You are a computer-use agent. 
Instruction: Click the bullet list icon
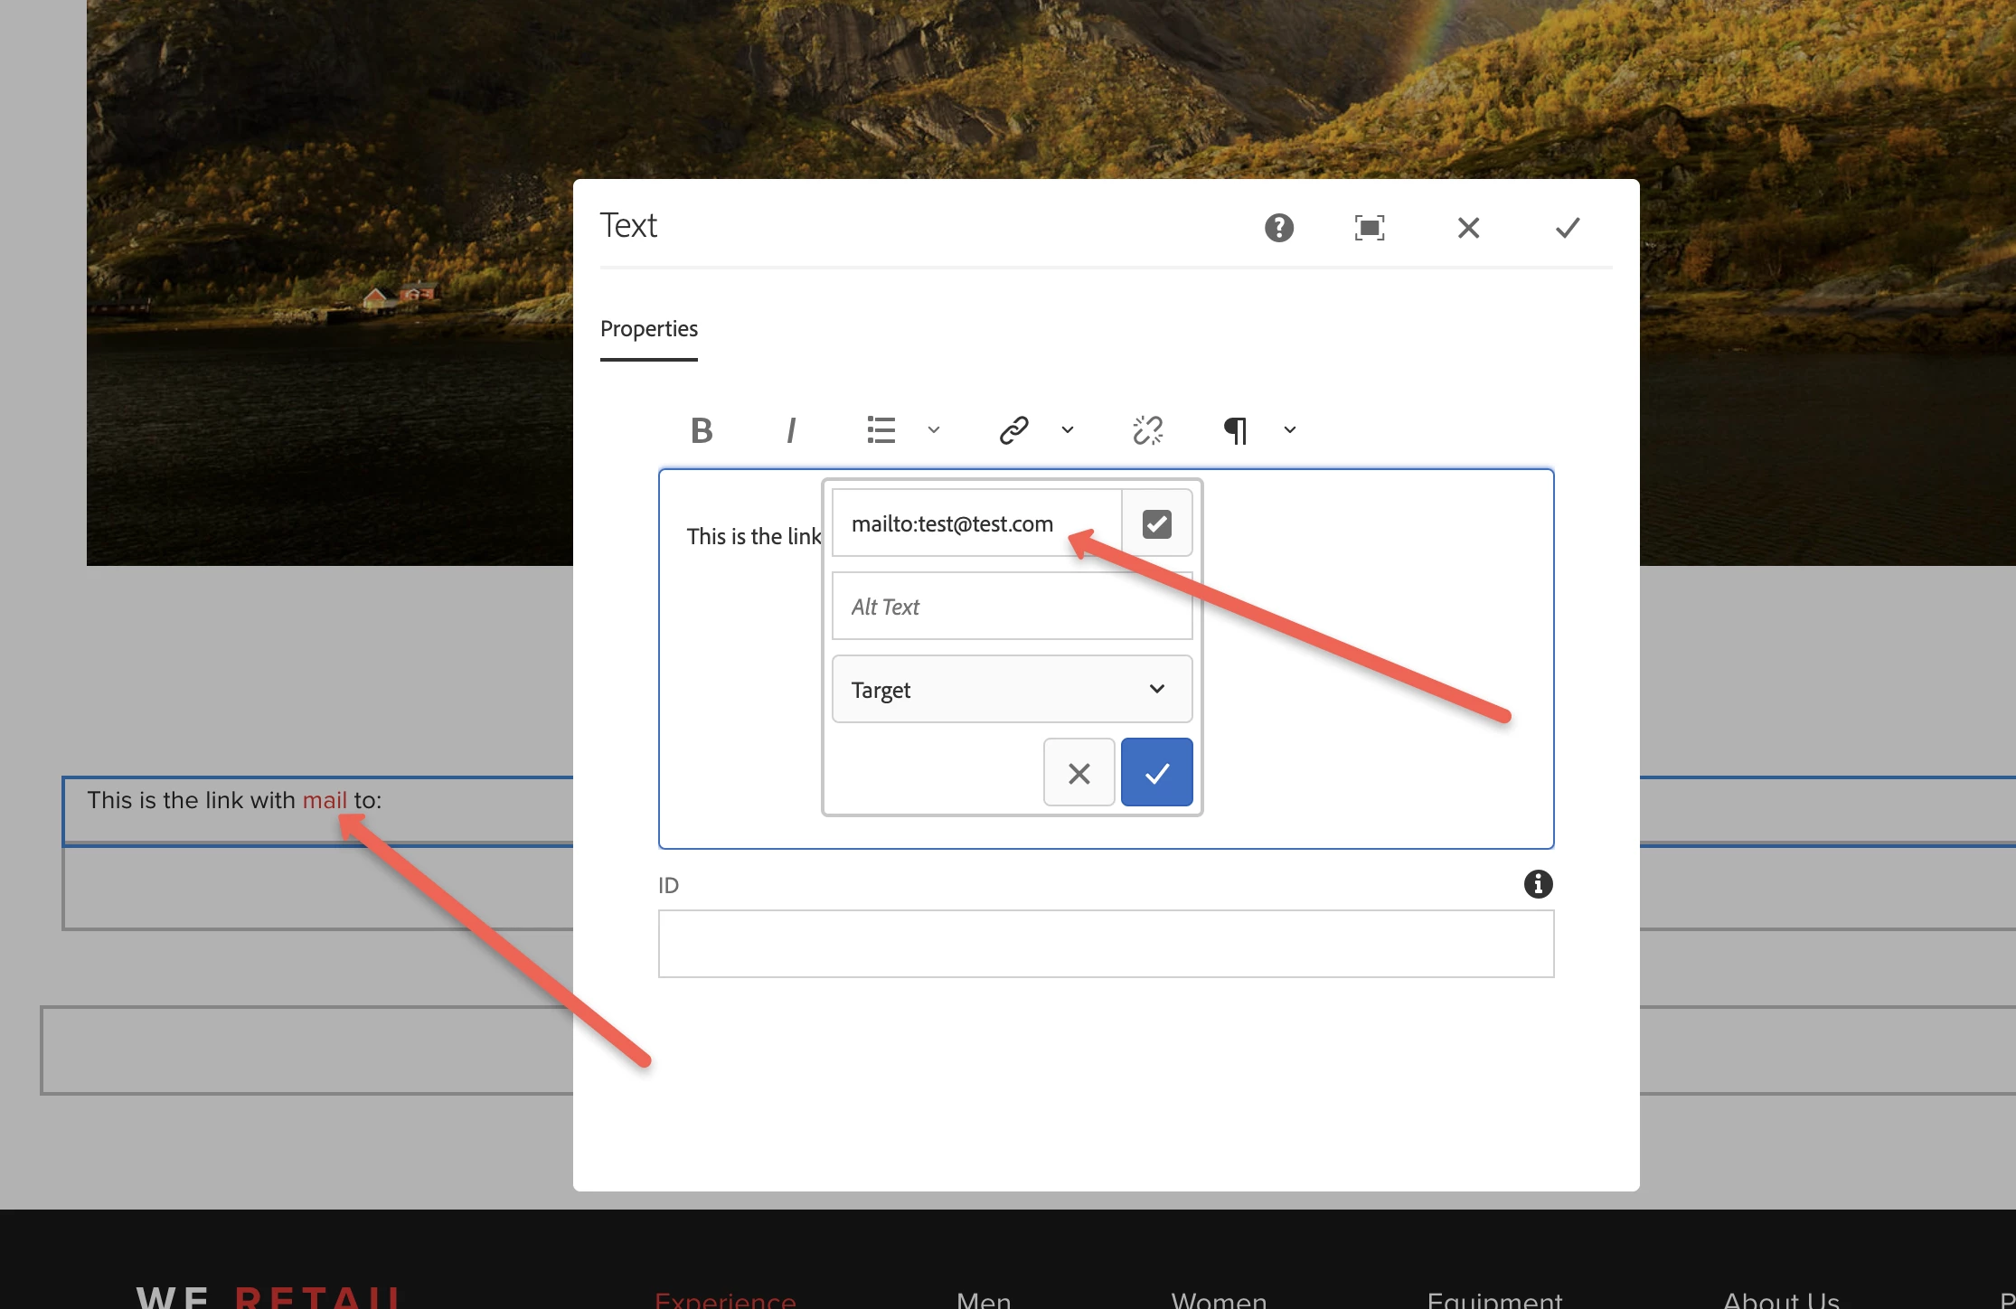881,430
